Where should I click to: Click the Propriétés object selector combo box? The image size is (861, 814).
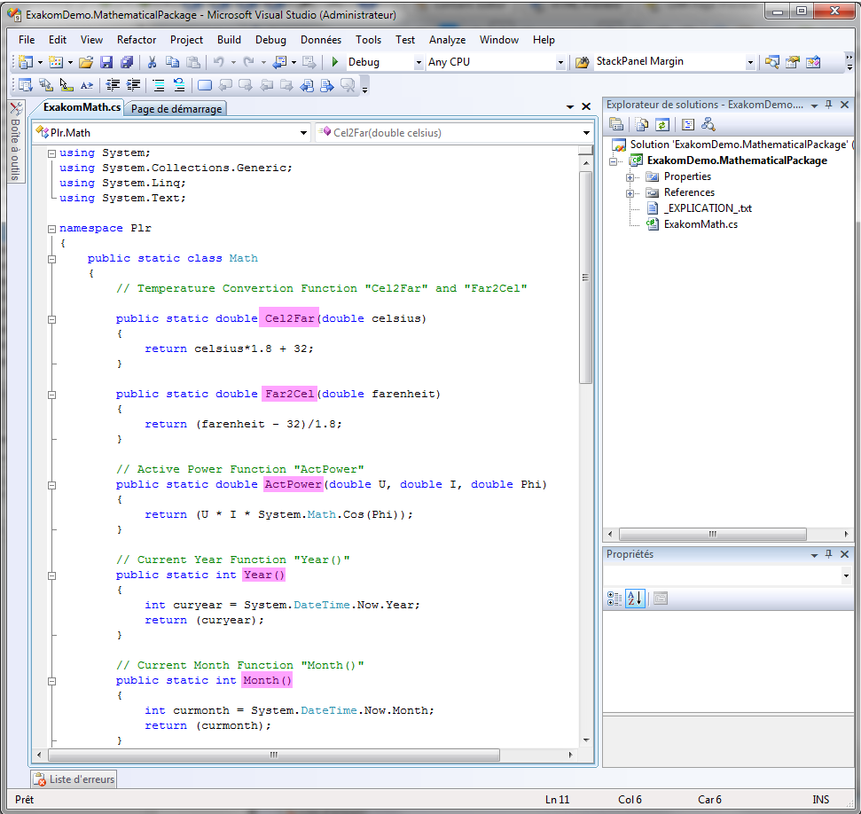(x=728, y=575)
